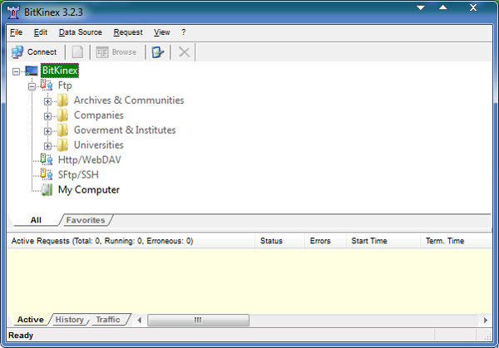Click the Start Time column header
499x348 pixels.
click(x=383, y=241)
